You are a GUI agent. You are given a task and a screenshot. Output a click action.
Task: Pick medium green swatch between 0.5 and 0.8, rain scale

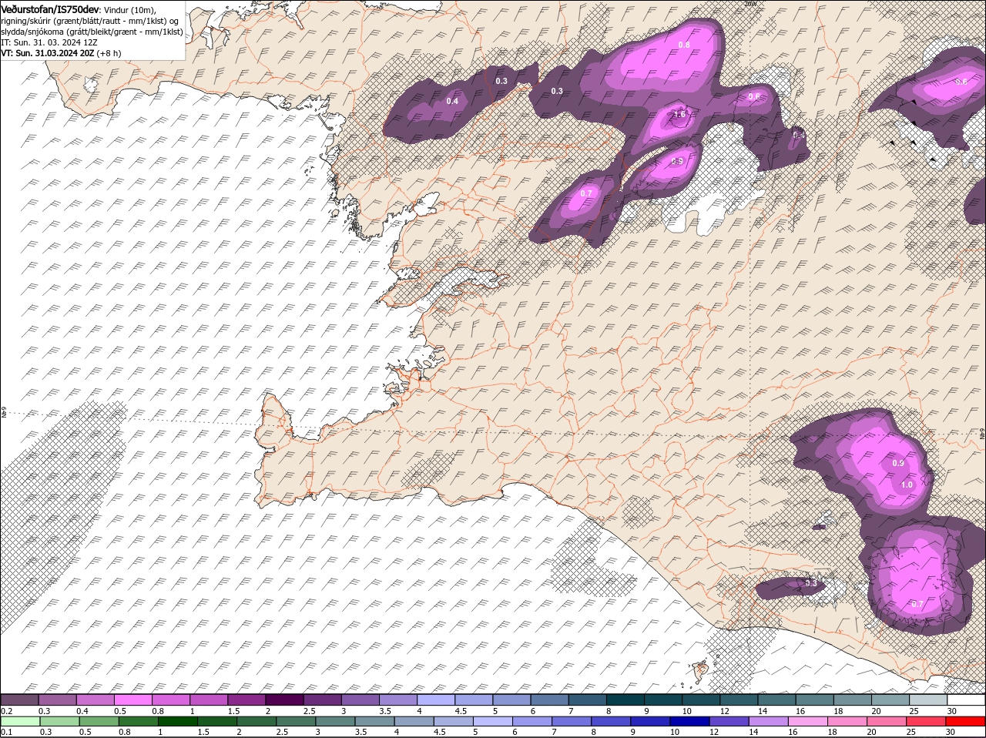pos(99,721)
